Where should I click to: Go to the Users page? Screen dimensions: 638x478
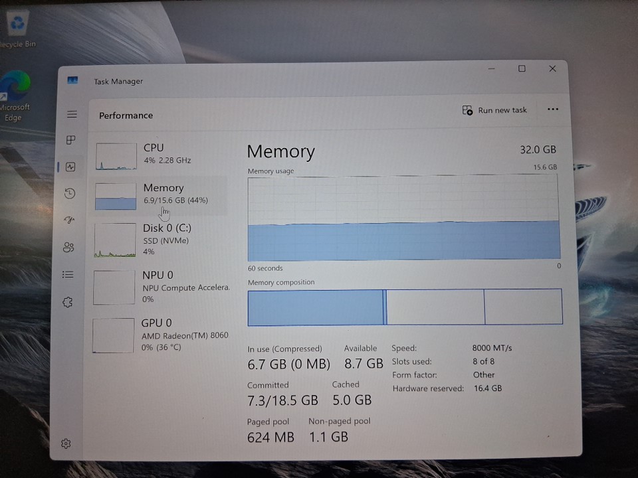(68, 248)
